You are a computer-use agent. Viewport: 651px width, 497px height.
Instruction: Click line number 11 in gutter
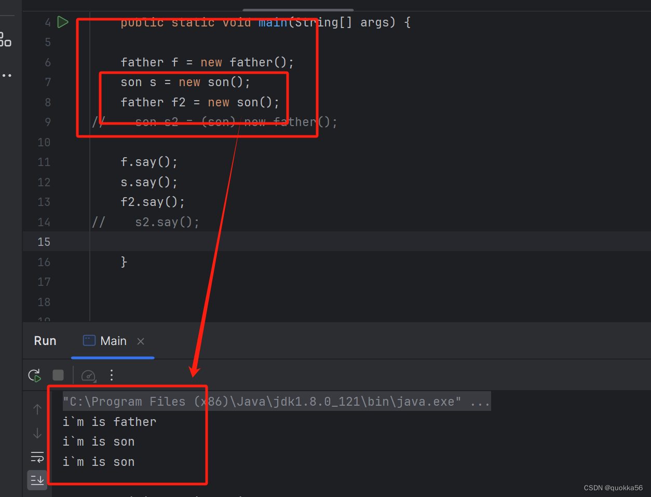(x=44, y=162)
